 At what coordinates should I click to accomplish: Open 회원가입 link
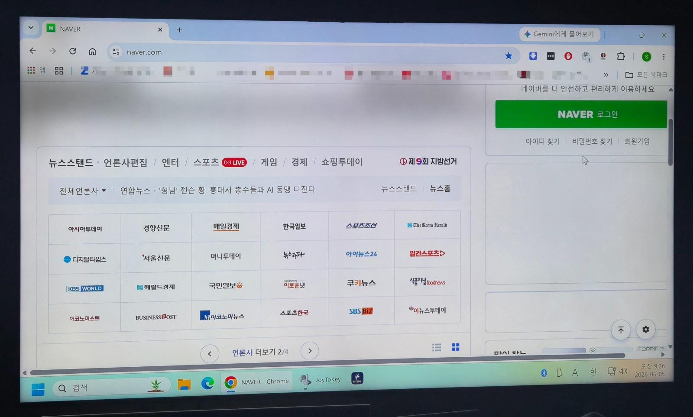(x=637, y=141)
